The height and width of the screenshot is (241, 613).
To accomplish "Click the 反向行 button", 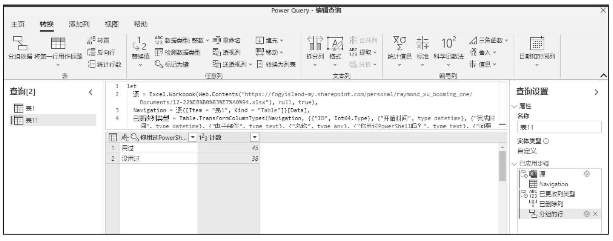I will coord(101,52).
